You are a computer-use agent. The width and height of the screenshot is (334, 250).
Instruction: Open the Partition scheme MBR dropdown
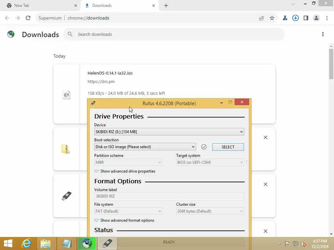point(128,162)
